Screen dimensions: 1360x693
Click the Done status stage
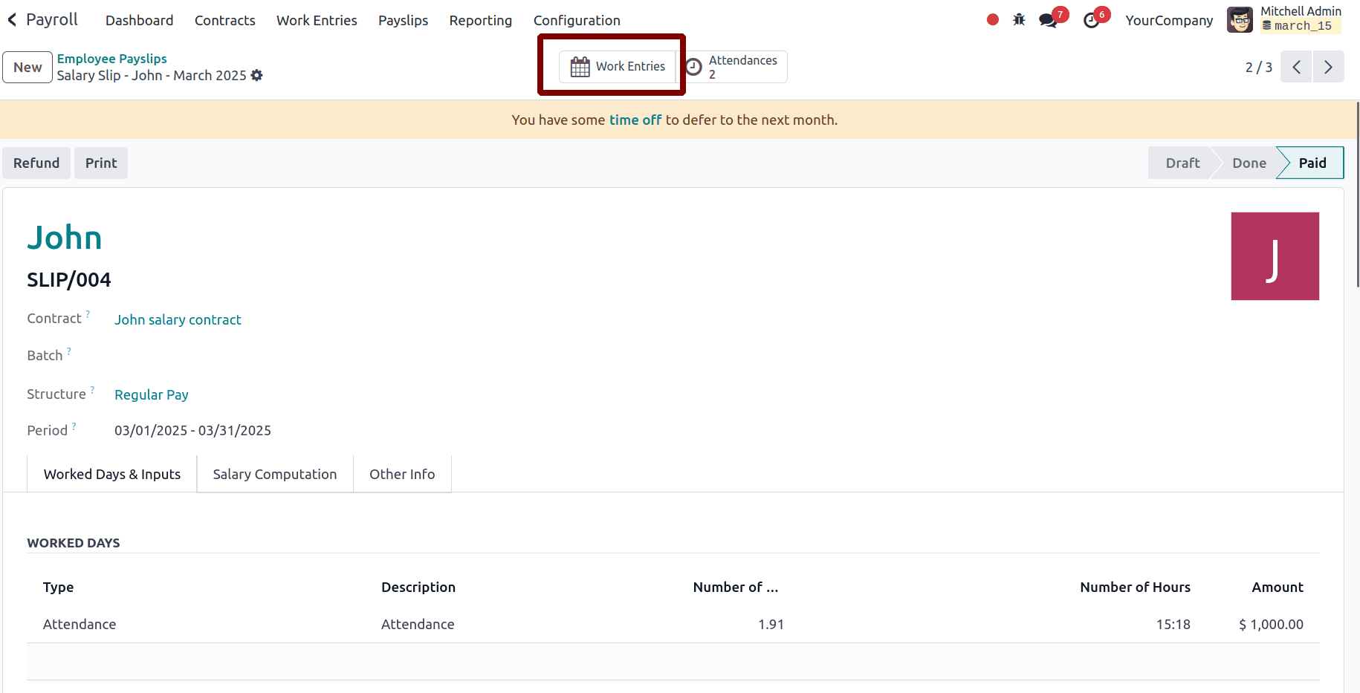pos(1249,163)
